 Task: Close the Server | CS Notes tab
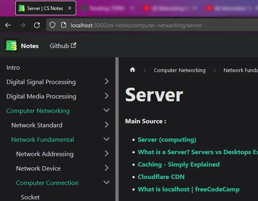70,8
